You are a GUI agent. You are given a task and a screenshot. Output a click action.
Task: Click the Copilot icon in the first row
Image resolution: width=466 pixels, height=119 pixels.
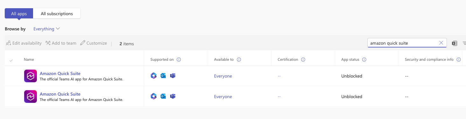click(x=154, y=76)
